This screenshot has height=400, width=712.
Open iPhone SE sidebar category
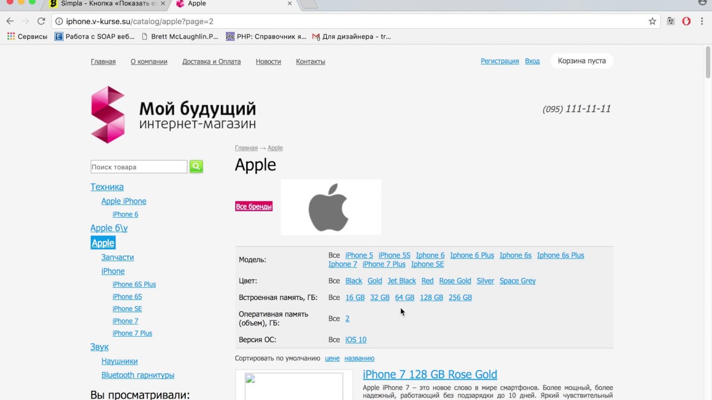pyautogui.click(x=127, y=309)
